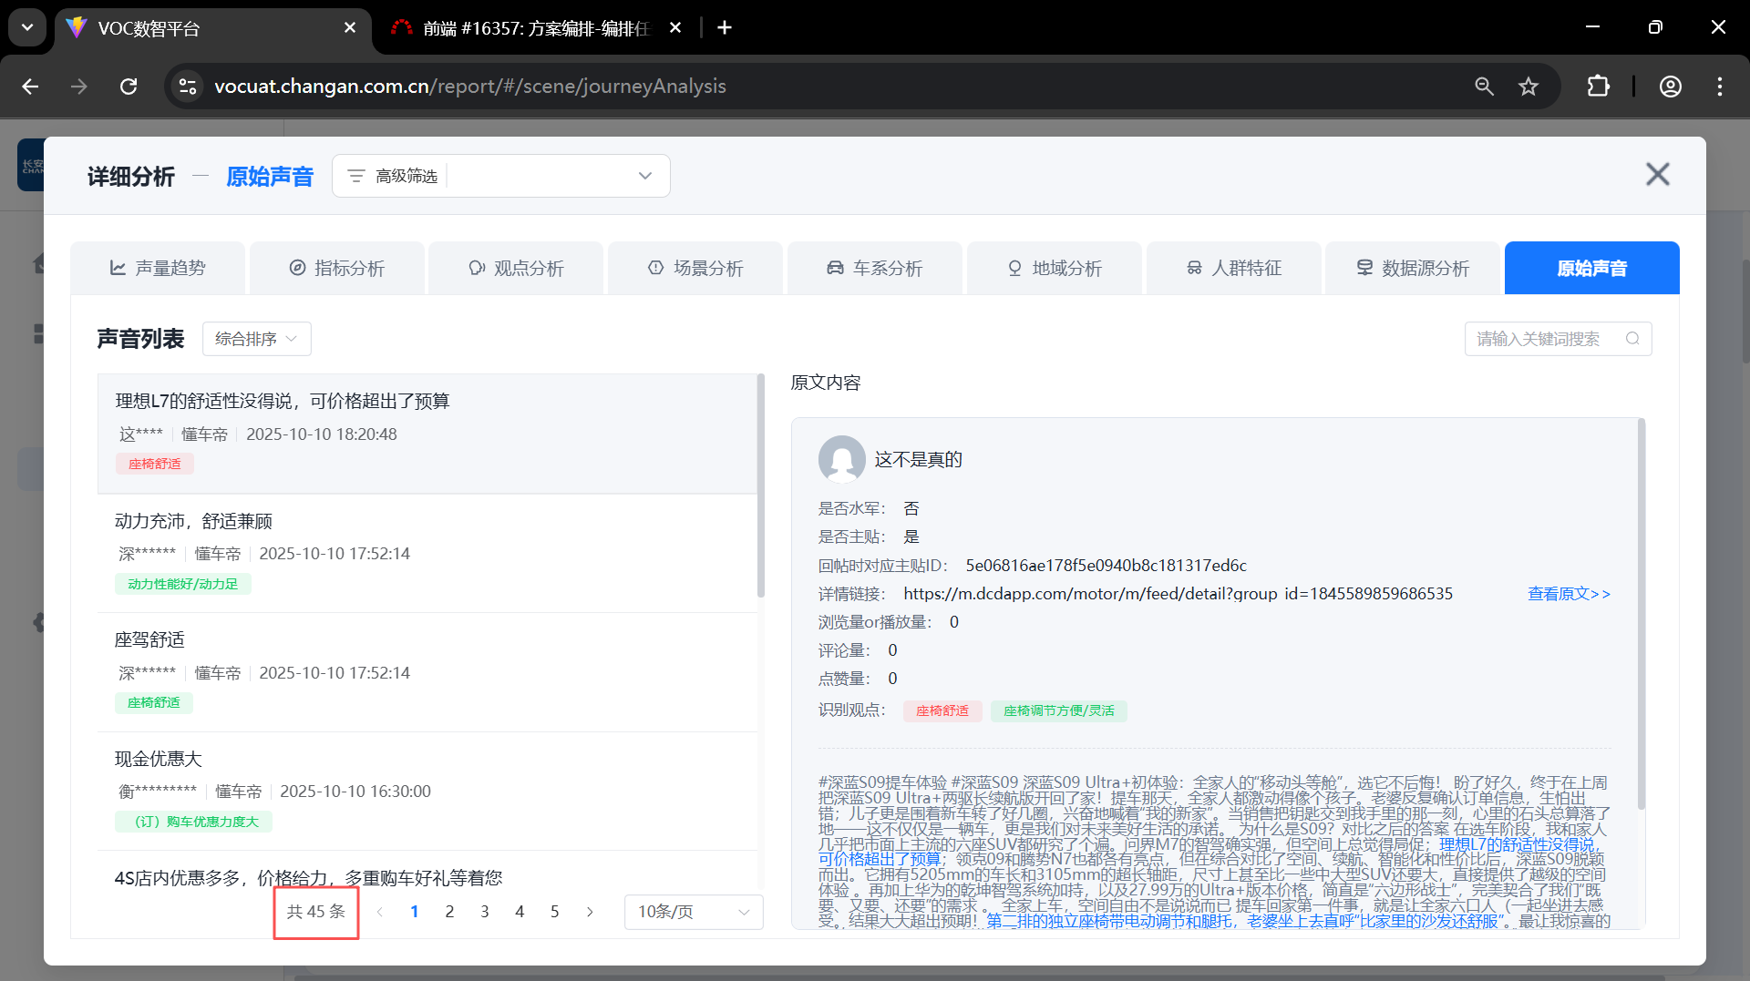Open the 综合排序 sort dropdown
The width and height of the screenshot is (1750, 981).
click(256, 339)
